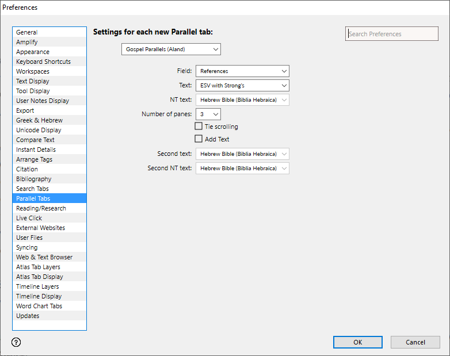Open the Appearance preferences section
Screen dimensions: 450x356
pyautogui.click(x=33, y=52)
